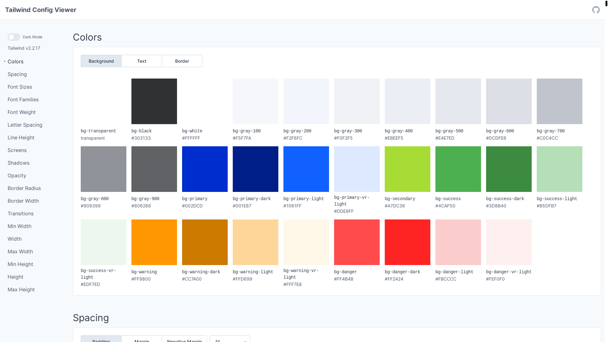The width and height of the screenshot is (608, 342).
Task: Navigate to Opacity section
Action: tap(17, 175)
